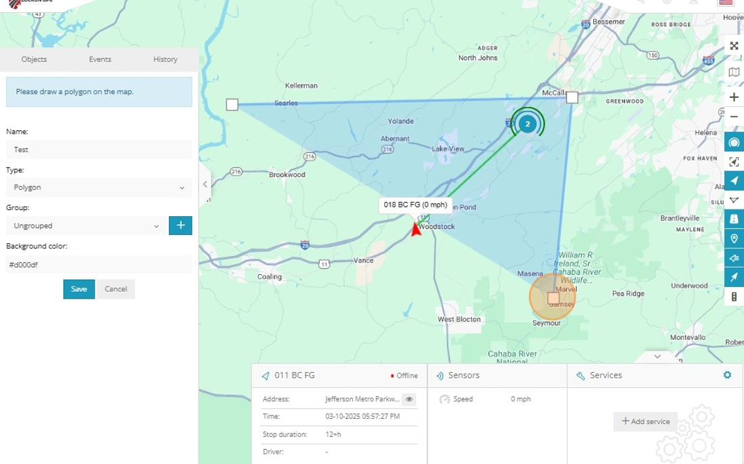Zoom in with the plus button

click(x=734, y=97)
